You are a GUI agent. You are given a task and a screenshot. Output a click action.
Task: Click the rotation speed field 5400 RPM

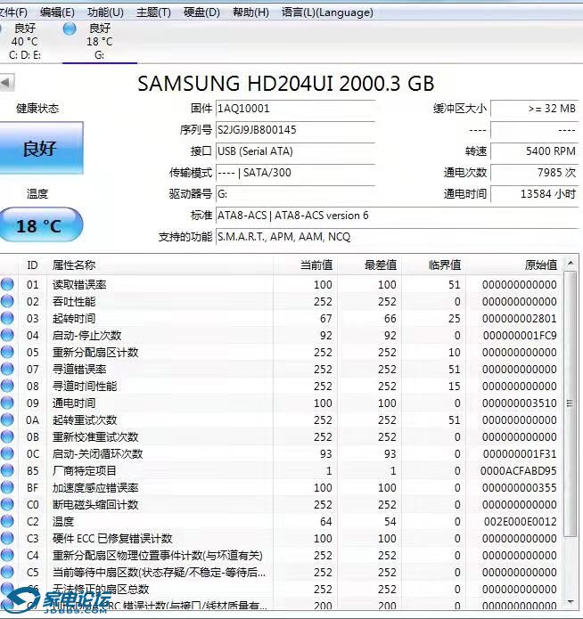click(x=534, y=151)
